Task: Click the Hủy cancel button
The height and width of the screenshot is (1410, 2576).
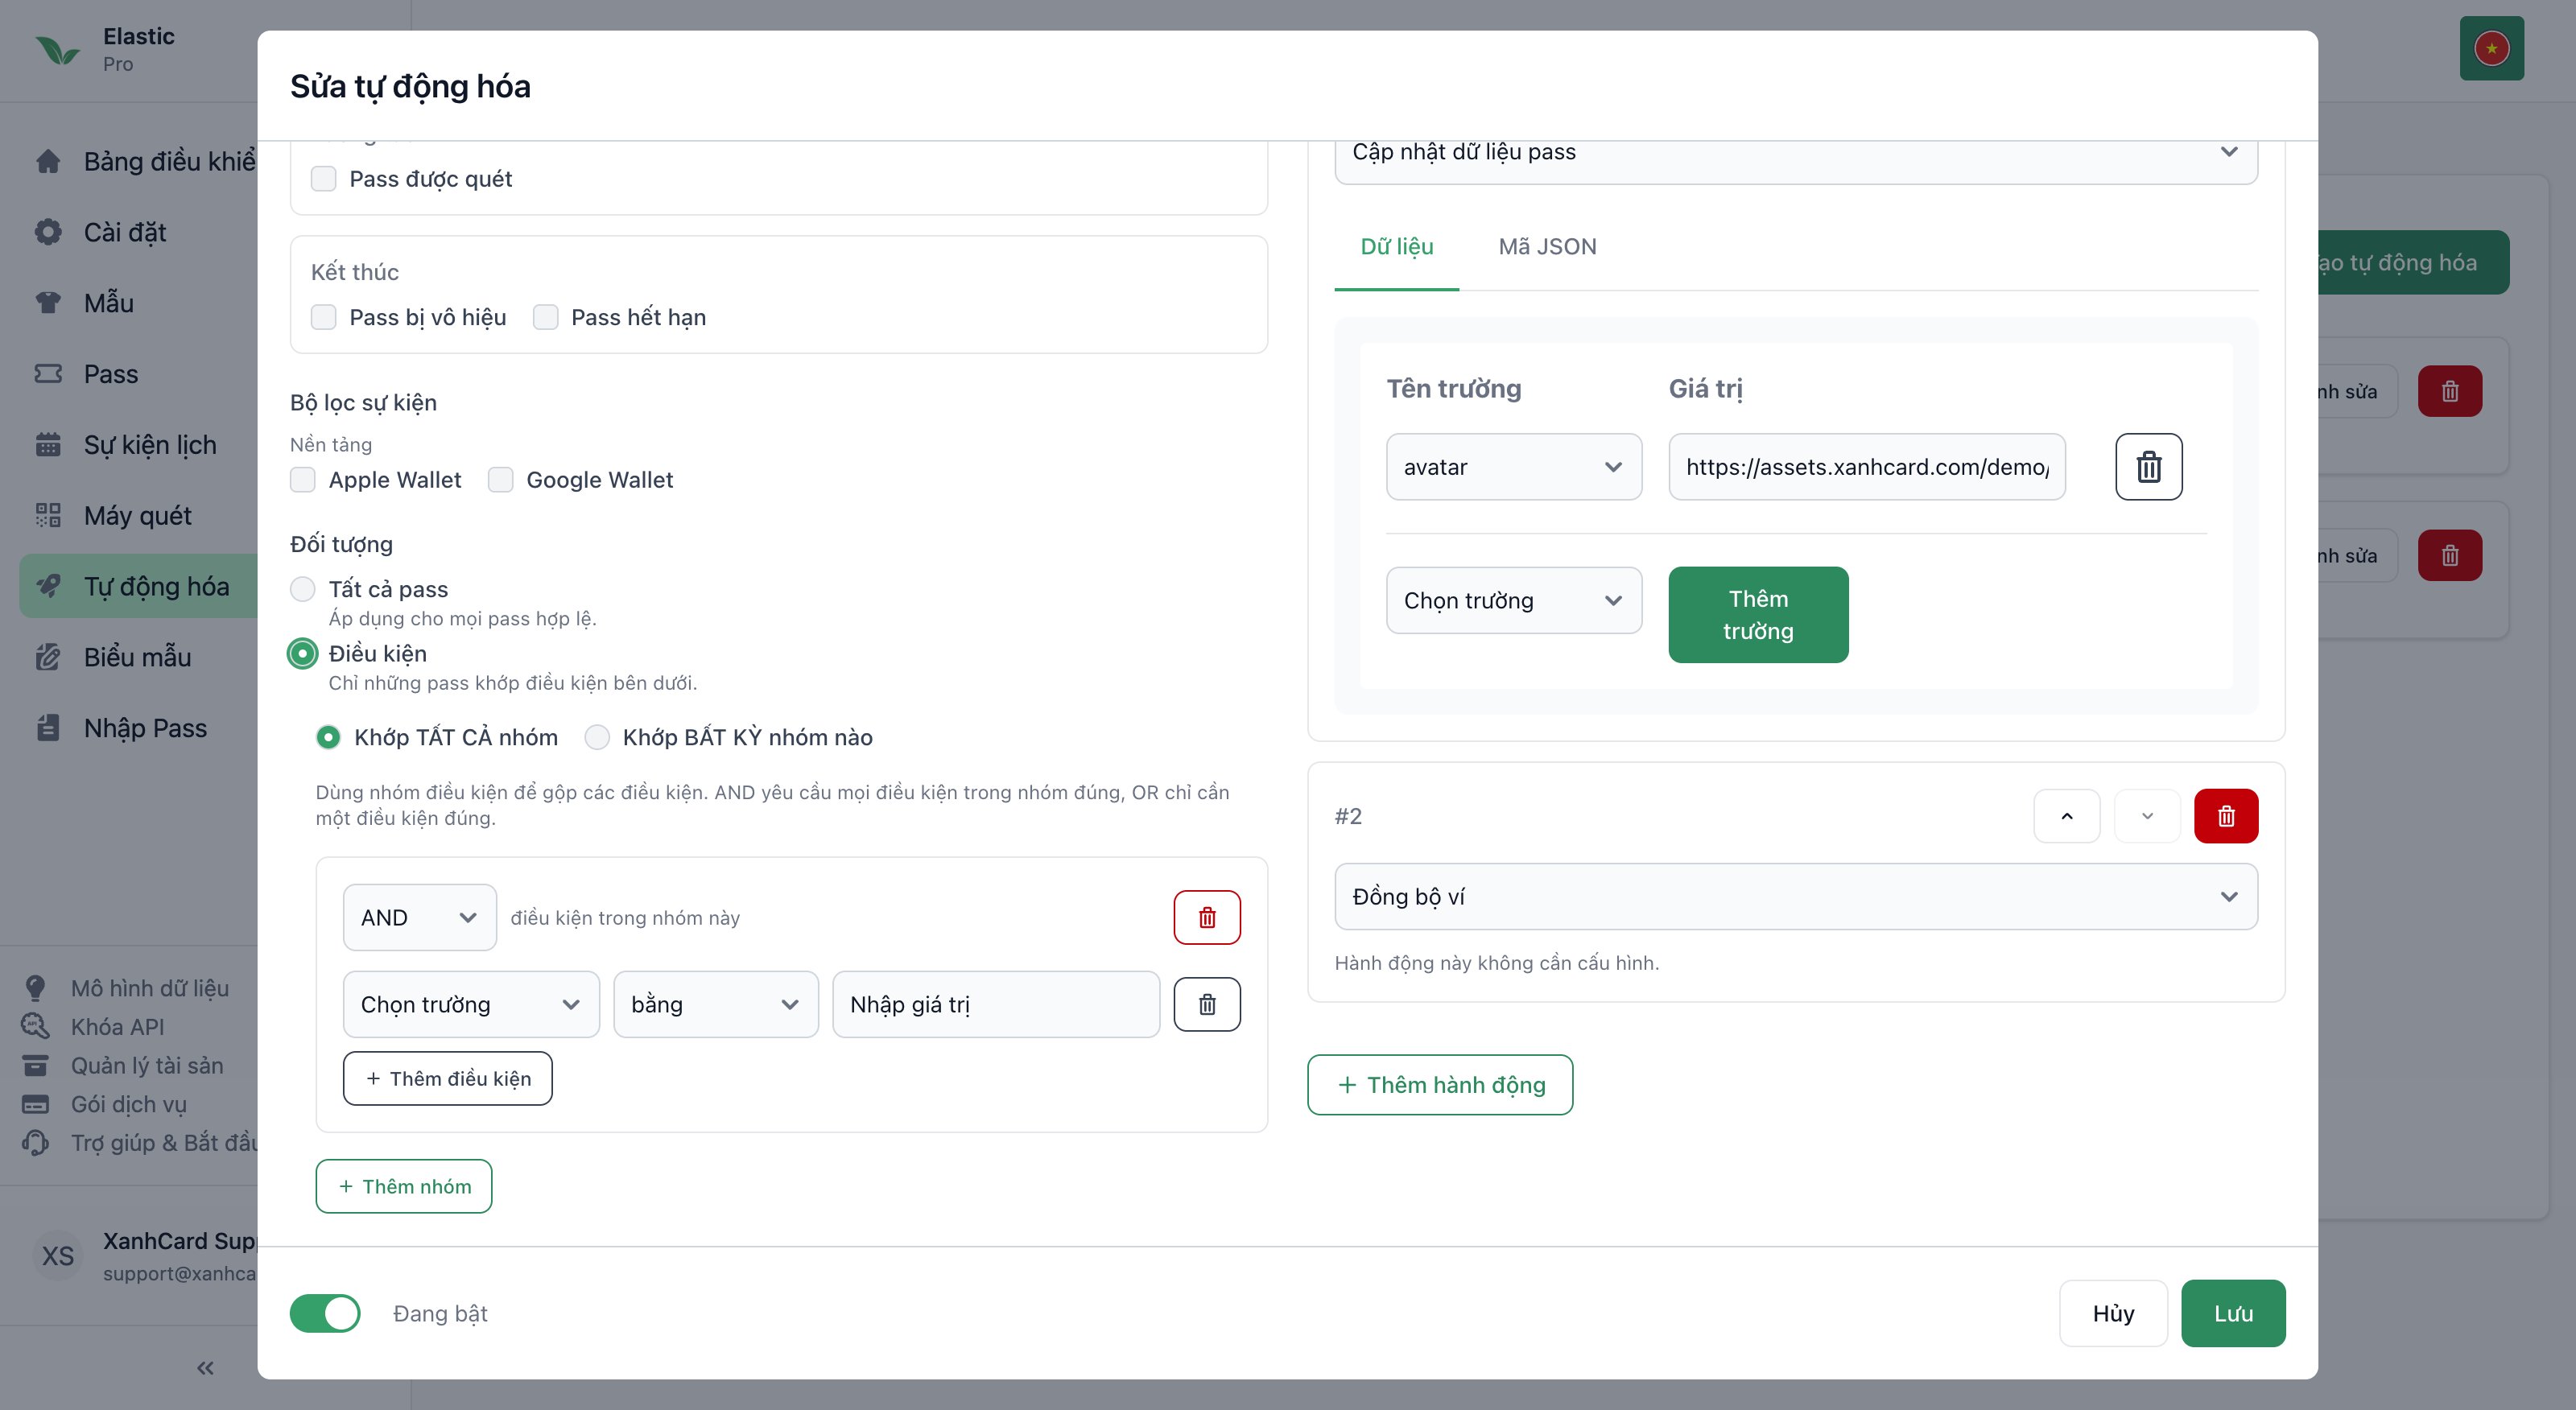Action: click(2113, 1313)
